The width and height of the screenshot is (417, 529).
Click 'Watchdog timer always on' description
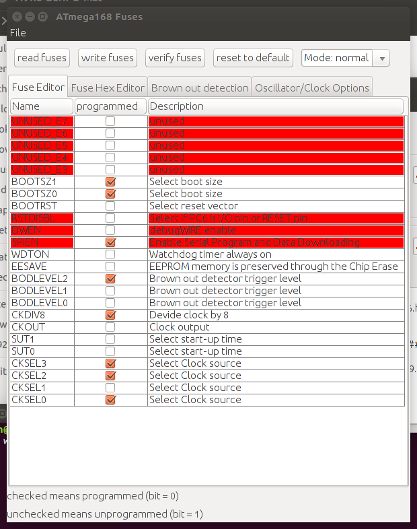(211, 254)
